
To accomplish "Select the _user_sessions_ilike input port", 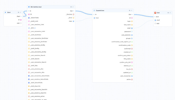I will point(29,69).
